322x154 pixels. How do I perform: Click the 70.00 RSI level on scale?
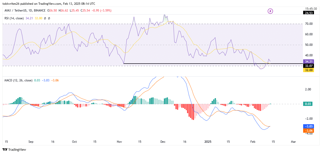308,24
